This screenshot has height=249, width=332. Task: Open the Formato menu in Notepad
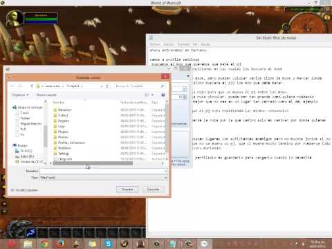[183, 44]
